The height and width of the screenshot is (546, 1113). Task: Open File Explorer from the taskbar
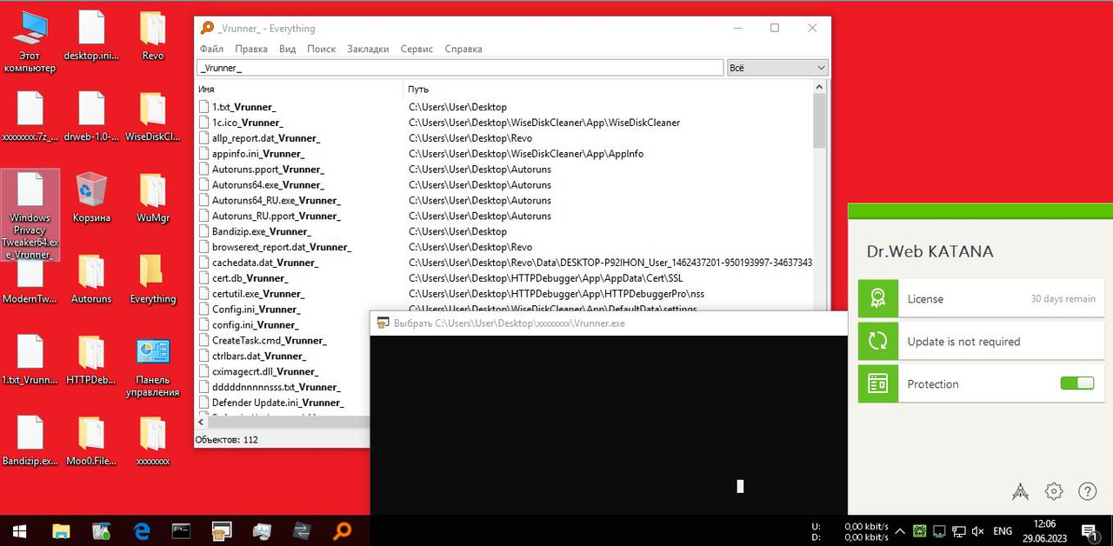coord(61,530)
